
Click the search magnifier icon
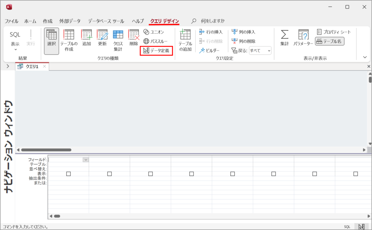(194, 21)
